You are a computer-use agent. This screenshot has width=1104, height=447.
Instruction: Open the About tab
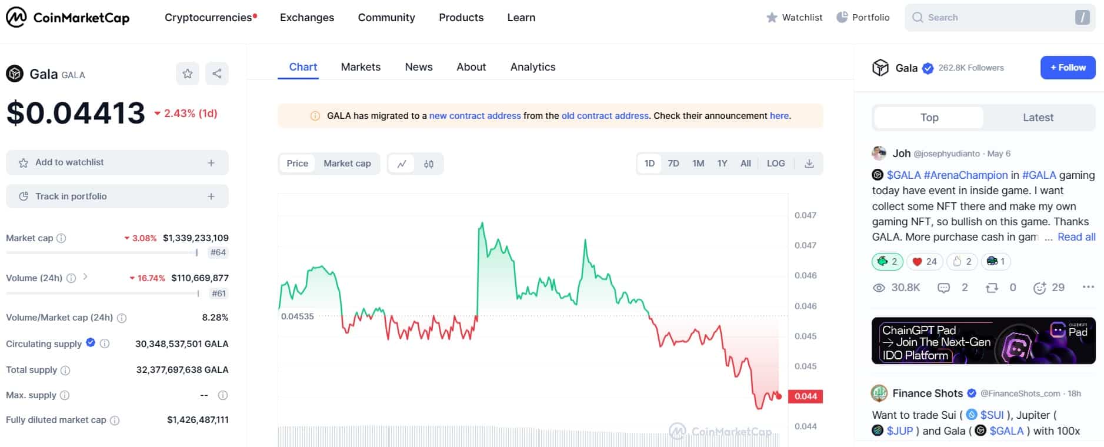click(x=471, y=67)
